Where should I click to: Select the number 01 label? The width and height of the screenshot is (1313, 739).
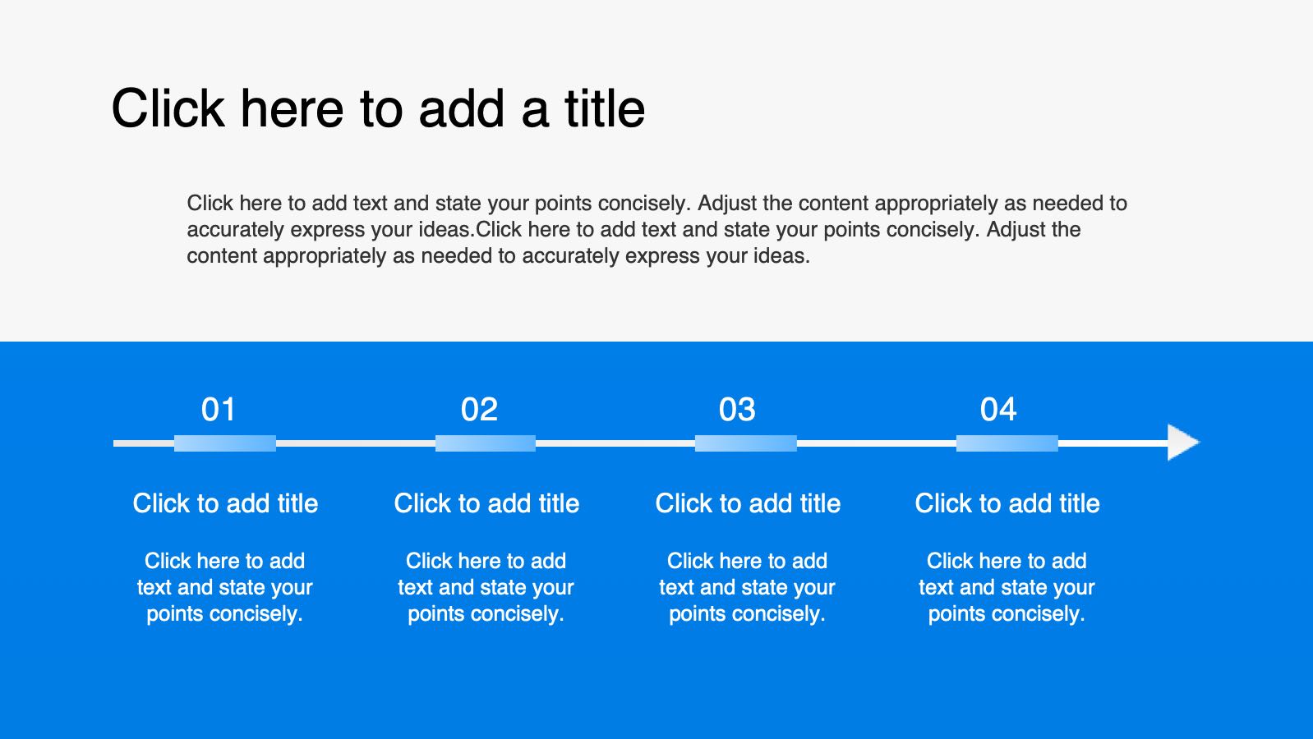(x=219, y=410)
